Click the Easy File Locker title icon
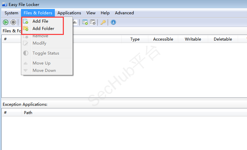The height and width of the screenshot is (150, 247). click(x=5, y=4)
